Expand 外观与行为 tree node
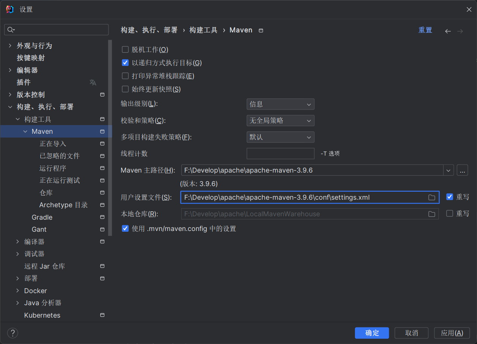Screen dimensions: 477x344 pyautogui.click(x=10, y=46)
